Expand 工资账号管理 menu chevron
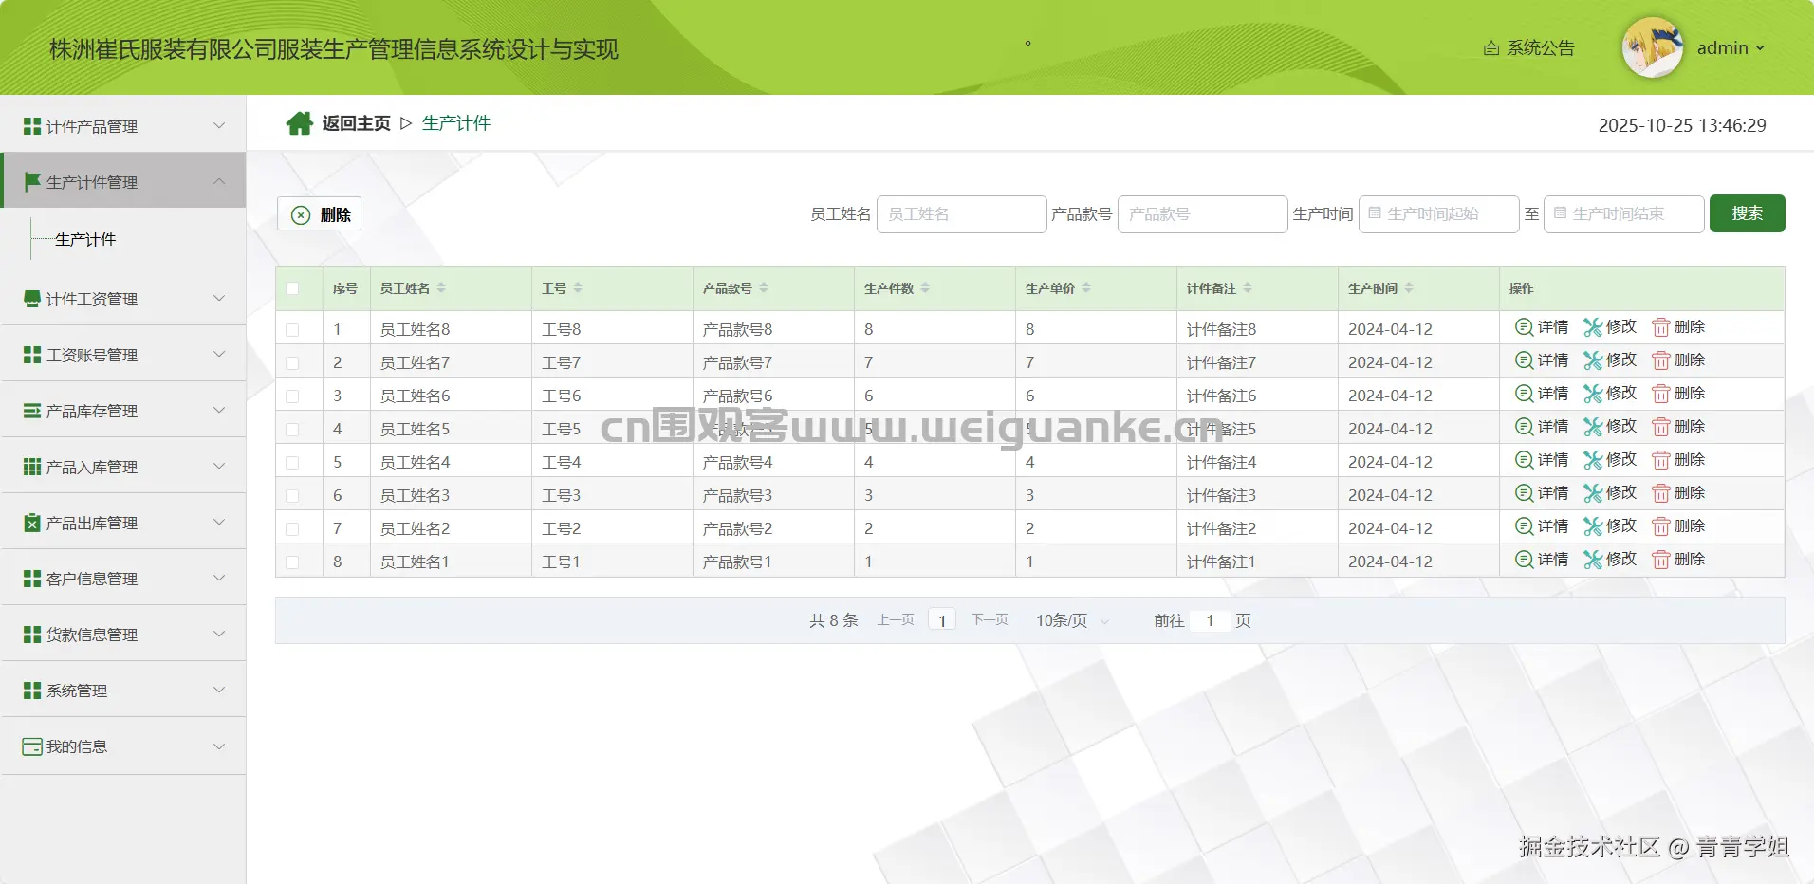 tap(219, 354)
